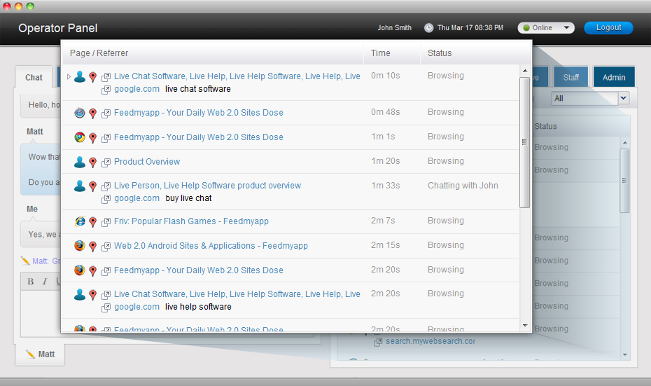
Task: Switch to the Staff tab
Action: 571,77
